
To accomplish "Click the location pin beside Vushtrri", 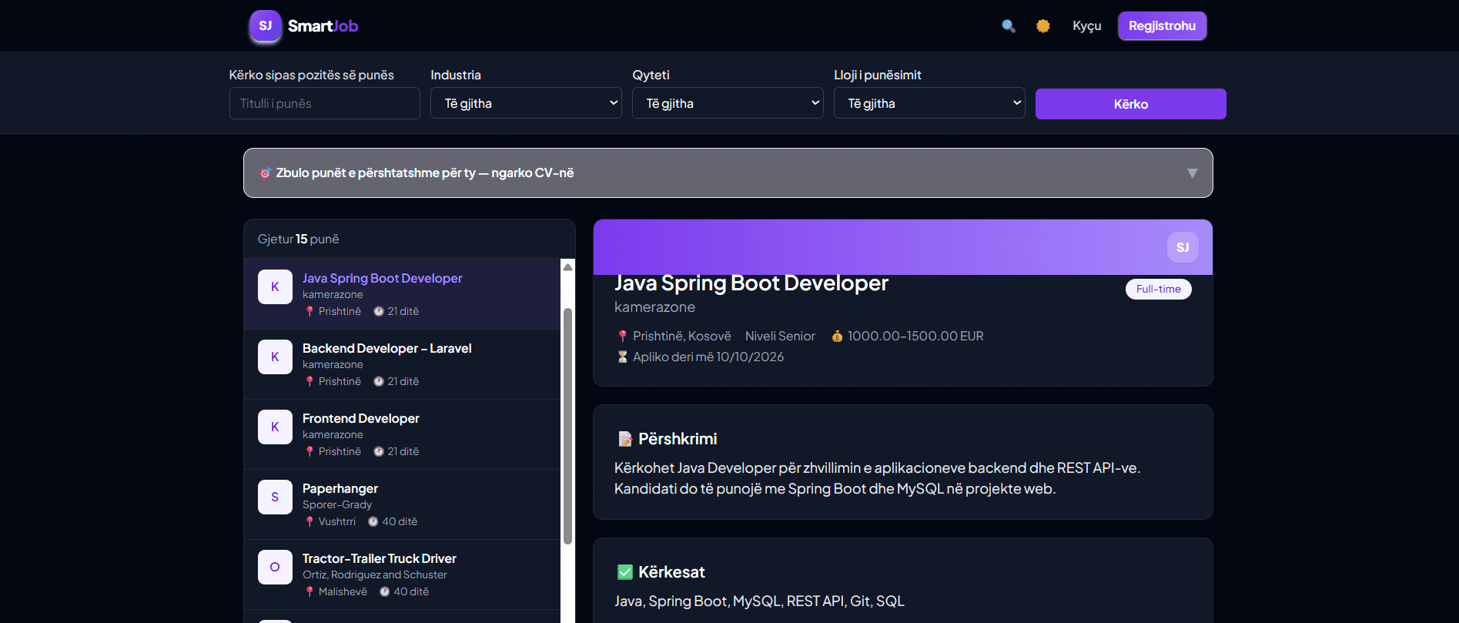I will tap(310, 521).
